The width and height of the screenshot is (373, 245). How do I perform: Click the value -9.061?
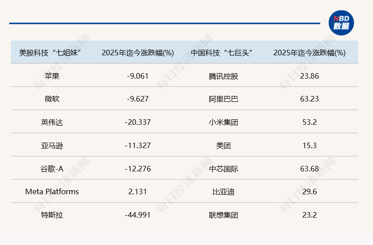pyautogui.click(x=138, y=76)
